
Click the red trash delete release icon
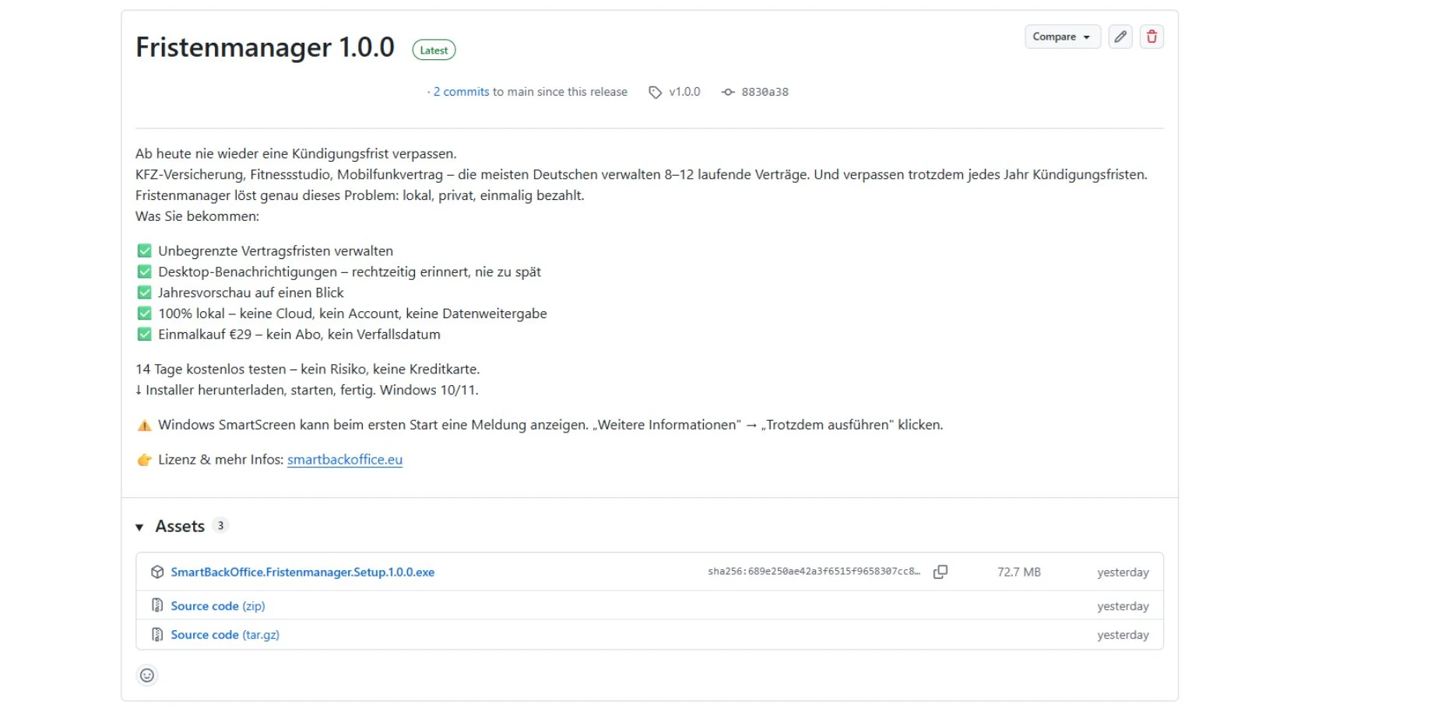[1151, 37]
